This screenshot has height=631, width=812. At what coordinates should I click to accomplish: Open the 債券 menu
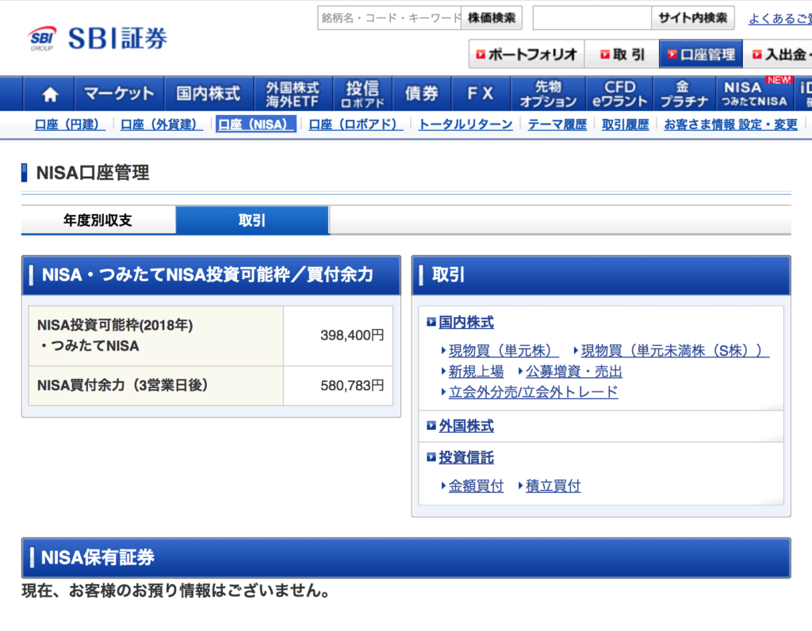[422, 94]
